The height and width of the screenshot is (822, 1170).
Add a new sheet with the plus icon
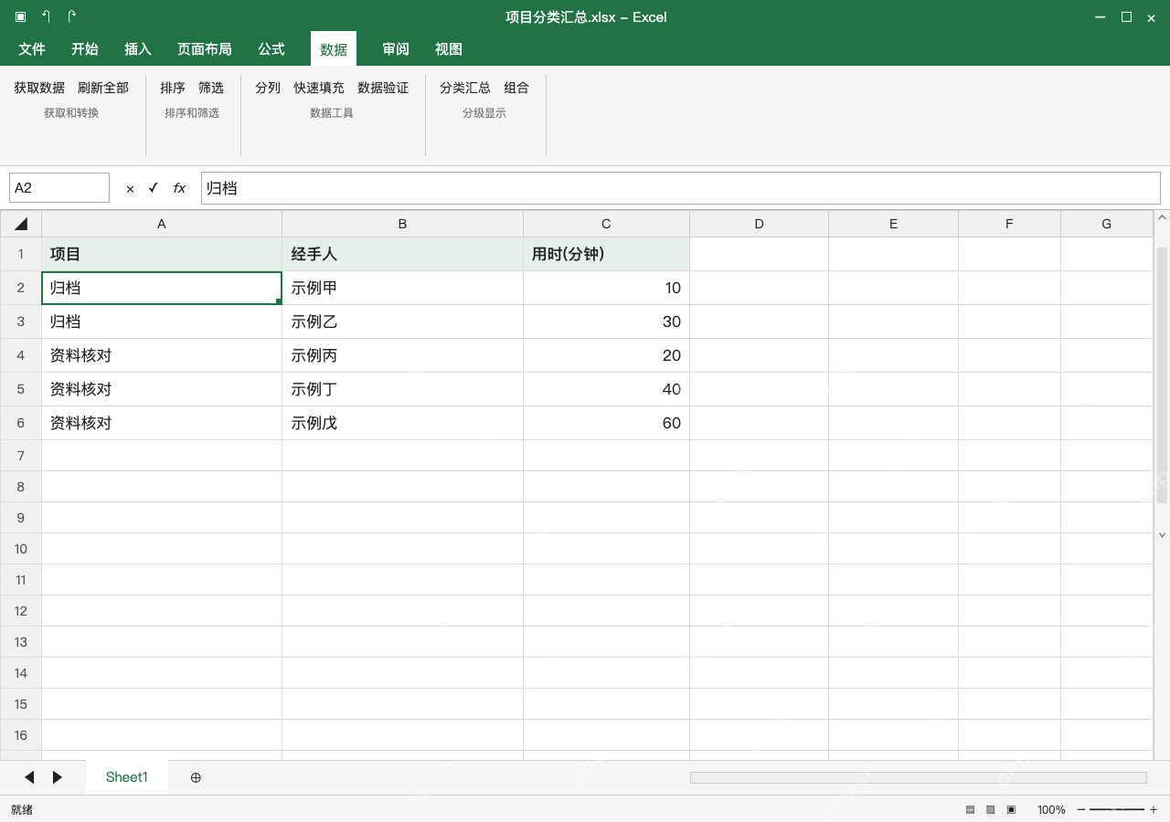pos(196,777)
